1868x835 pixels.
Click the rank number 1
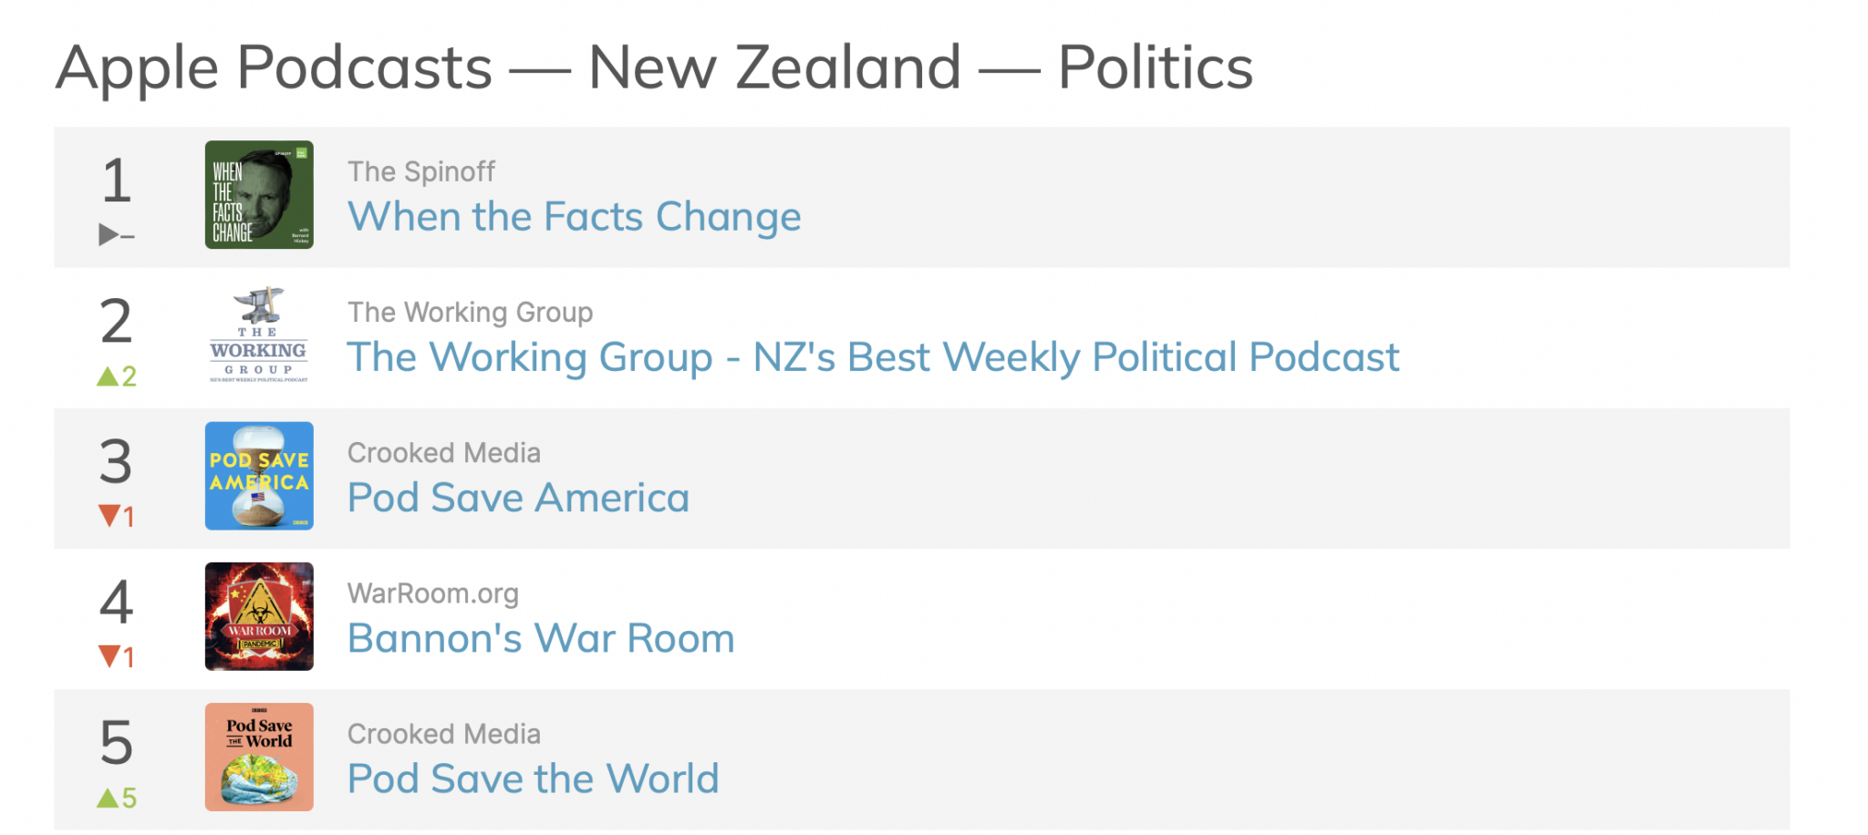116,180
